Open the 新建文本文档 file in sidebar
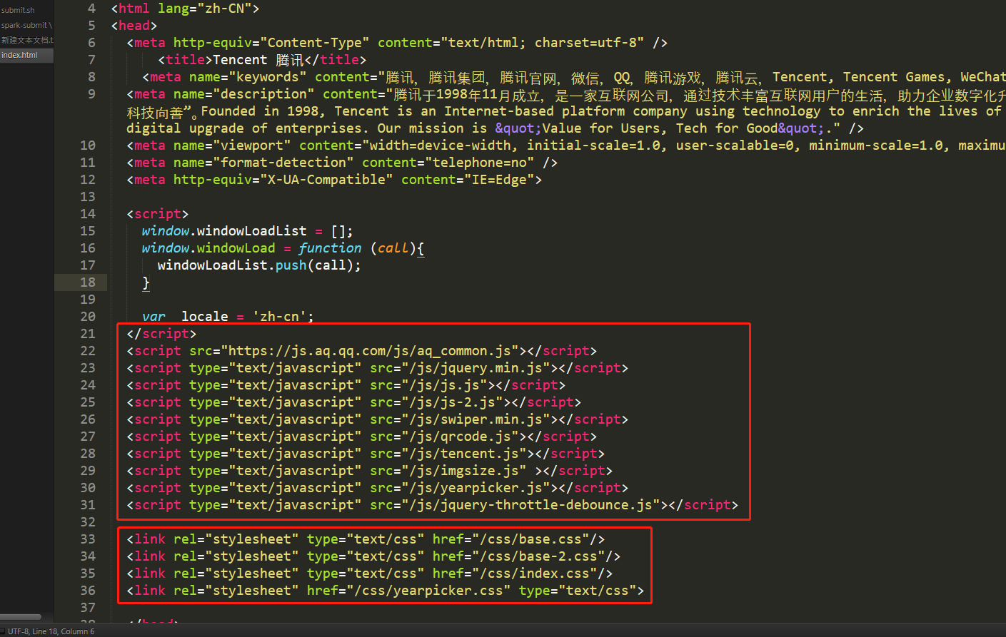 [27, 40]
